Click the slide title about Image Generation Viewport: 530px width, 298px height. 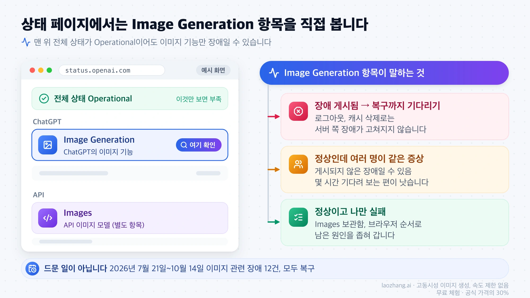(x=195, y=24)
